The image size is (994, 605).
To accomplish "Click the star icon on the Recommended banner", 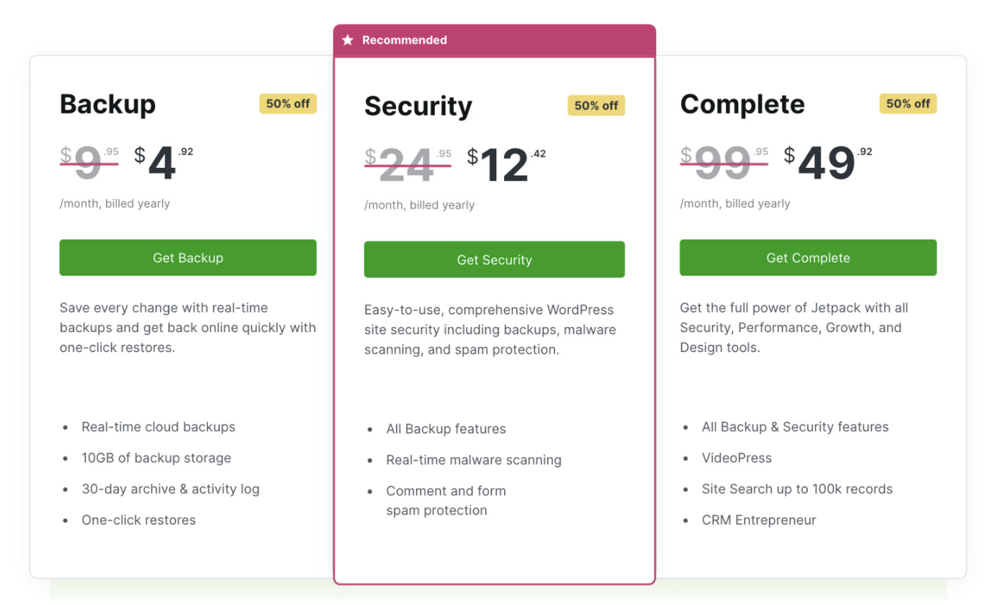I will [x=347, y=40].
